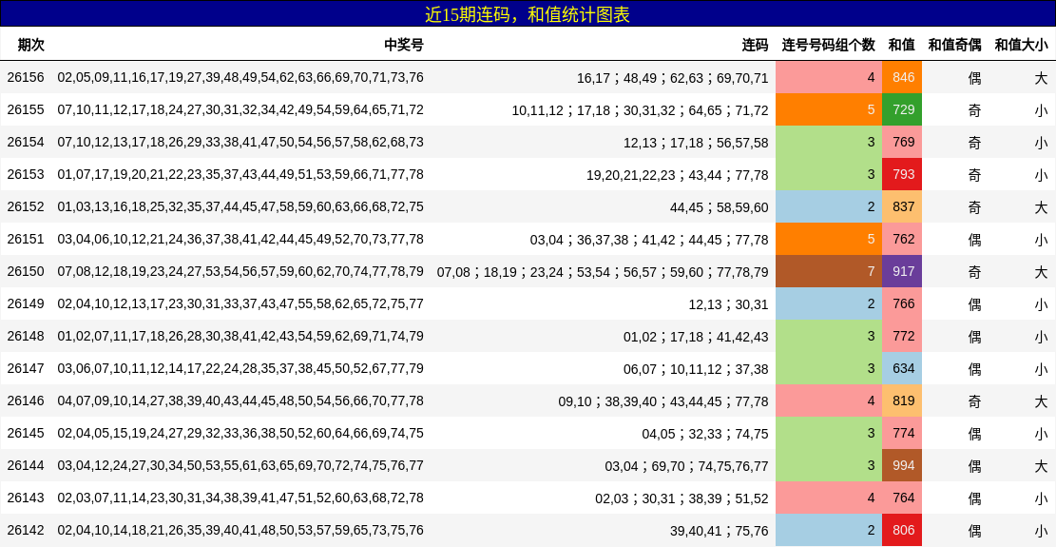1056x547 pixels.
Task: Select period number 26153
Action: pos(26,174)
